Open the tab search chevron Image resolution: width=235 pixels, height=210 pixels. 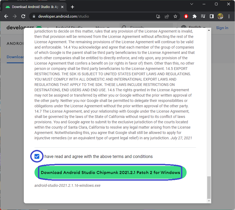pyautogui.click(x=191, y=4)
